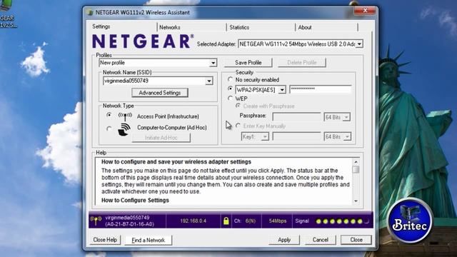Click the 192.168.0.4 IP address
The height and width of the screenshot is (257, 457).
tap(193, 221)
